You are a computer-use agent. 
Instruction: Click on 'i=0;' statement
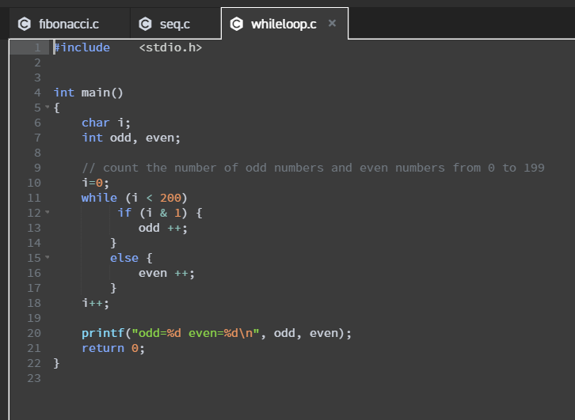(x=95, y=183)
